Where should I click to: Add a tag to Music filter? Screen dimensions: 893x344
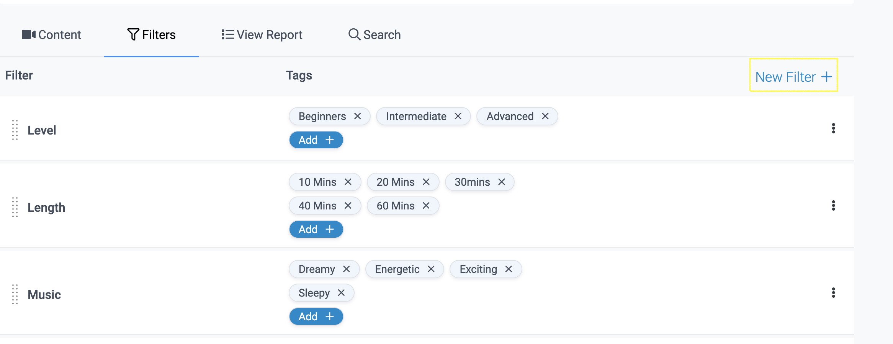(x=316, y=316)
